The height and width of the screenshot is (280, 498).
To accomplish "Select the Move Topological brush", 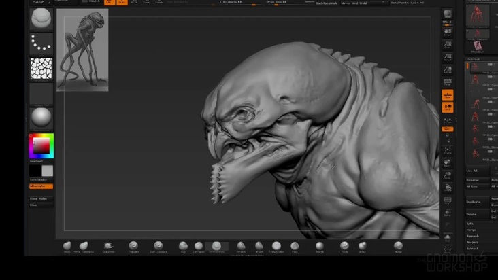I will 84,247.
